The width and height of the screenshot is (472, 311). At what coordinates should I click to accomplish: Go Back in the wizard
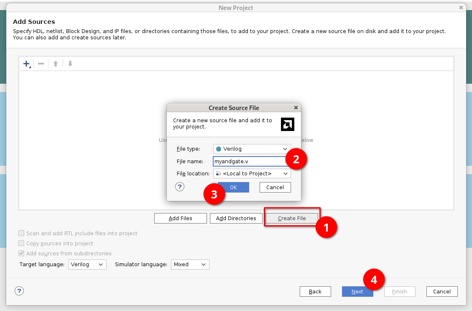click(x=315, y=292)
